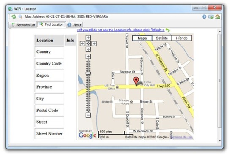Click the Refresh location info link
This screenshot has height=154, width=230.
[121, 30]
